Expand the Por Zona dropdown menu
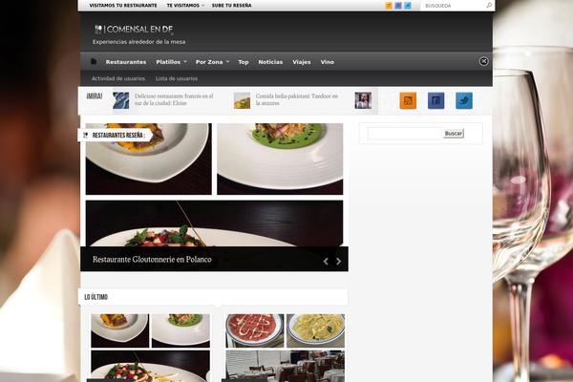 (x=212, y=62)
